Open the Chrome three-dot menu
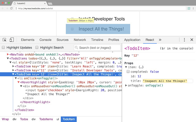 193,8
